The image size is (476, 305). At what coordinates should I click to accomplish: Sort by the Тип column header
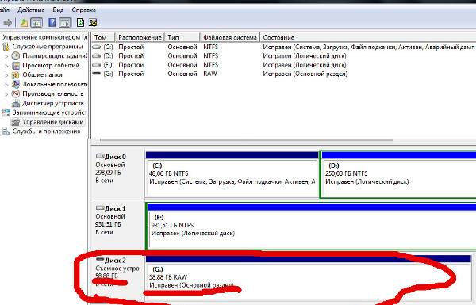pyautogui.click(x=182, y=37)
